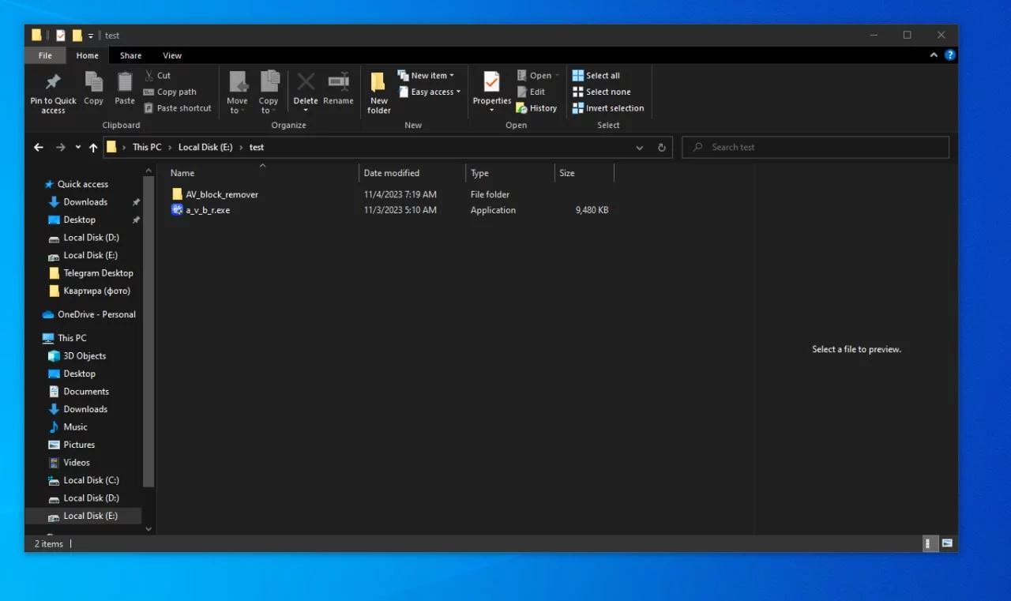Open the Move to menu
This screenshot has height=601, width=1011.
pyautogui.click(x=237, y=92)
